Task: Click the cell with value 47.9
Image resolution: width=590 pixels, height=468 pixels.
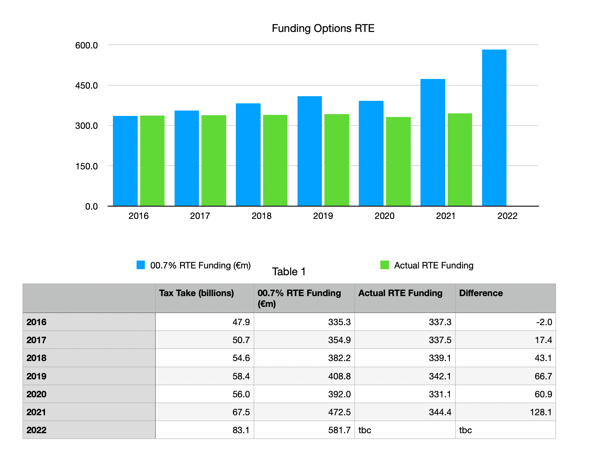Action: (x=204, y=322)
